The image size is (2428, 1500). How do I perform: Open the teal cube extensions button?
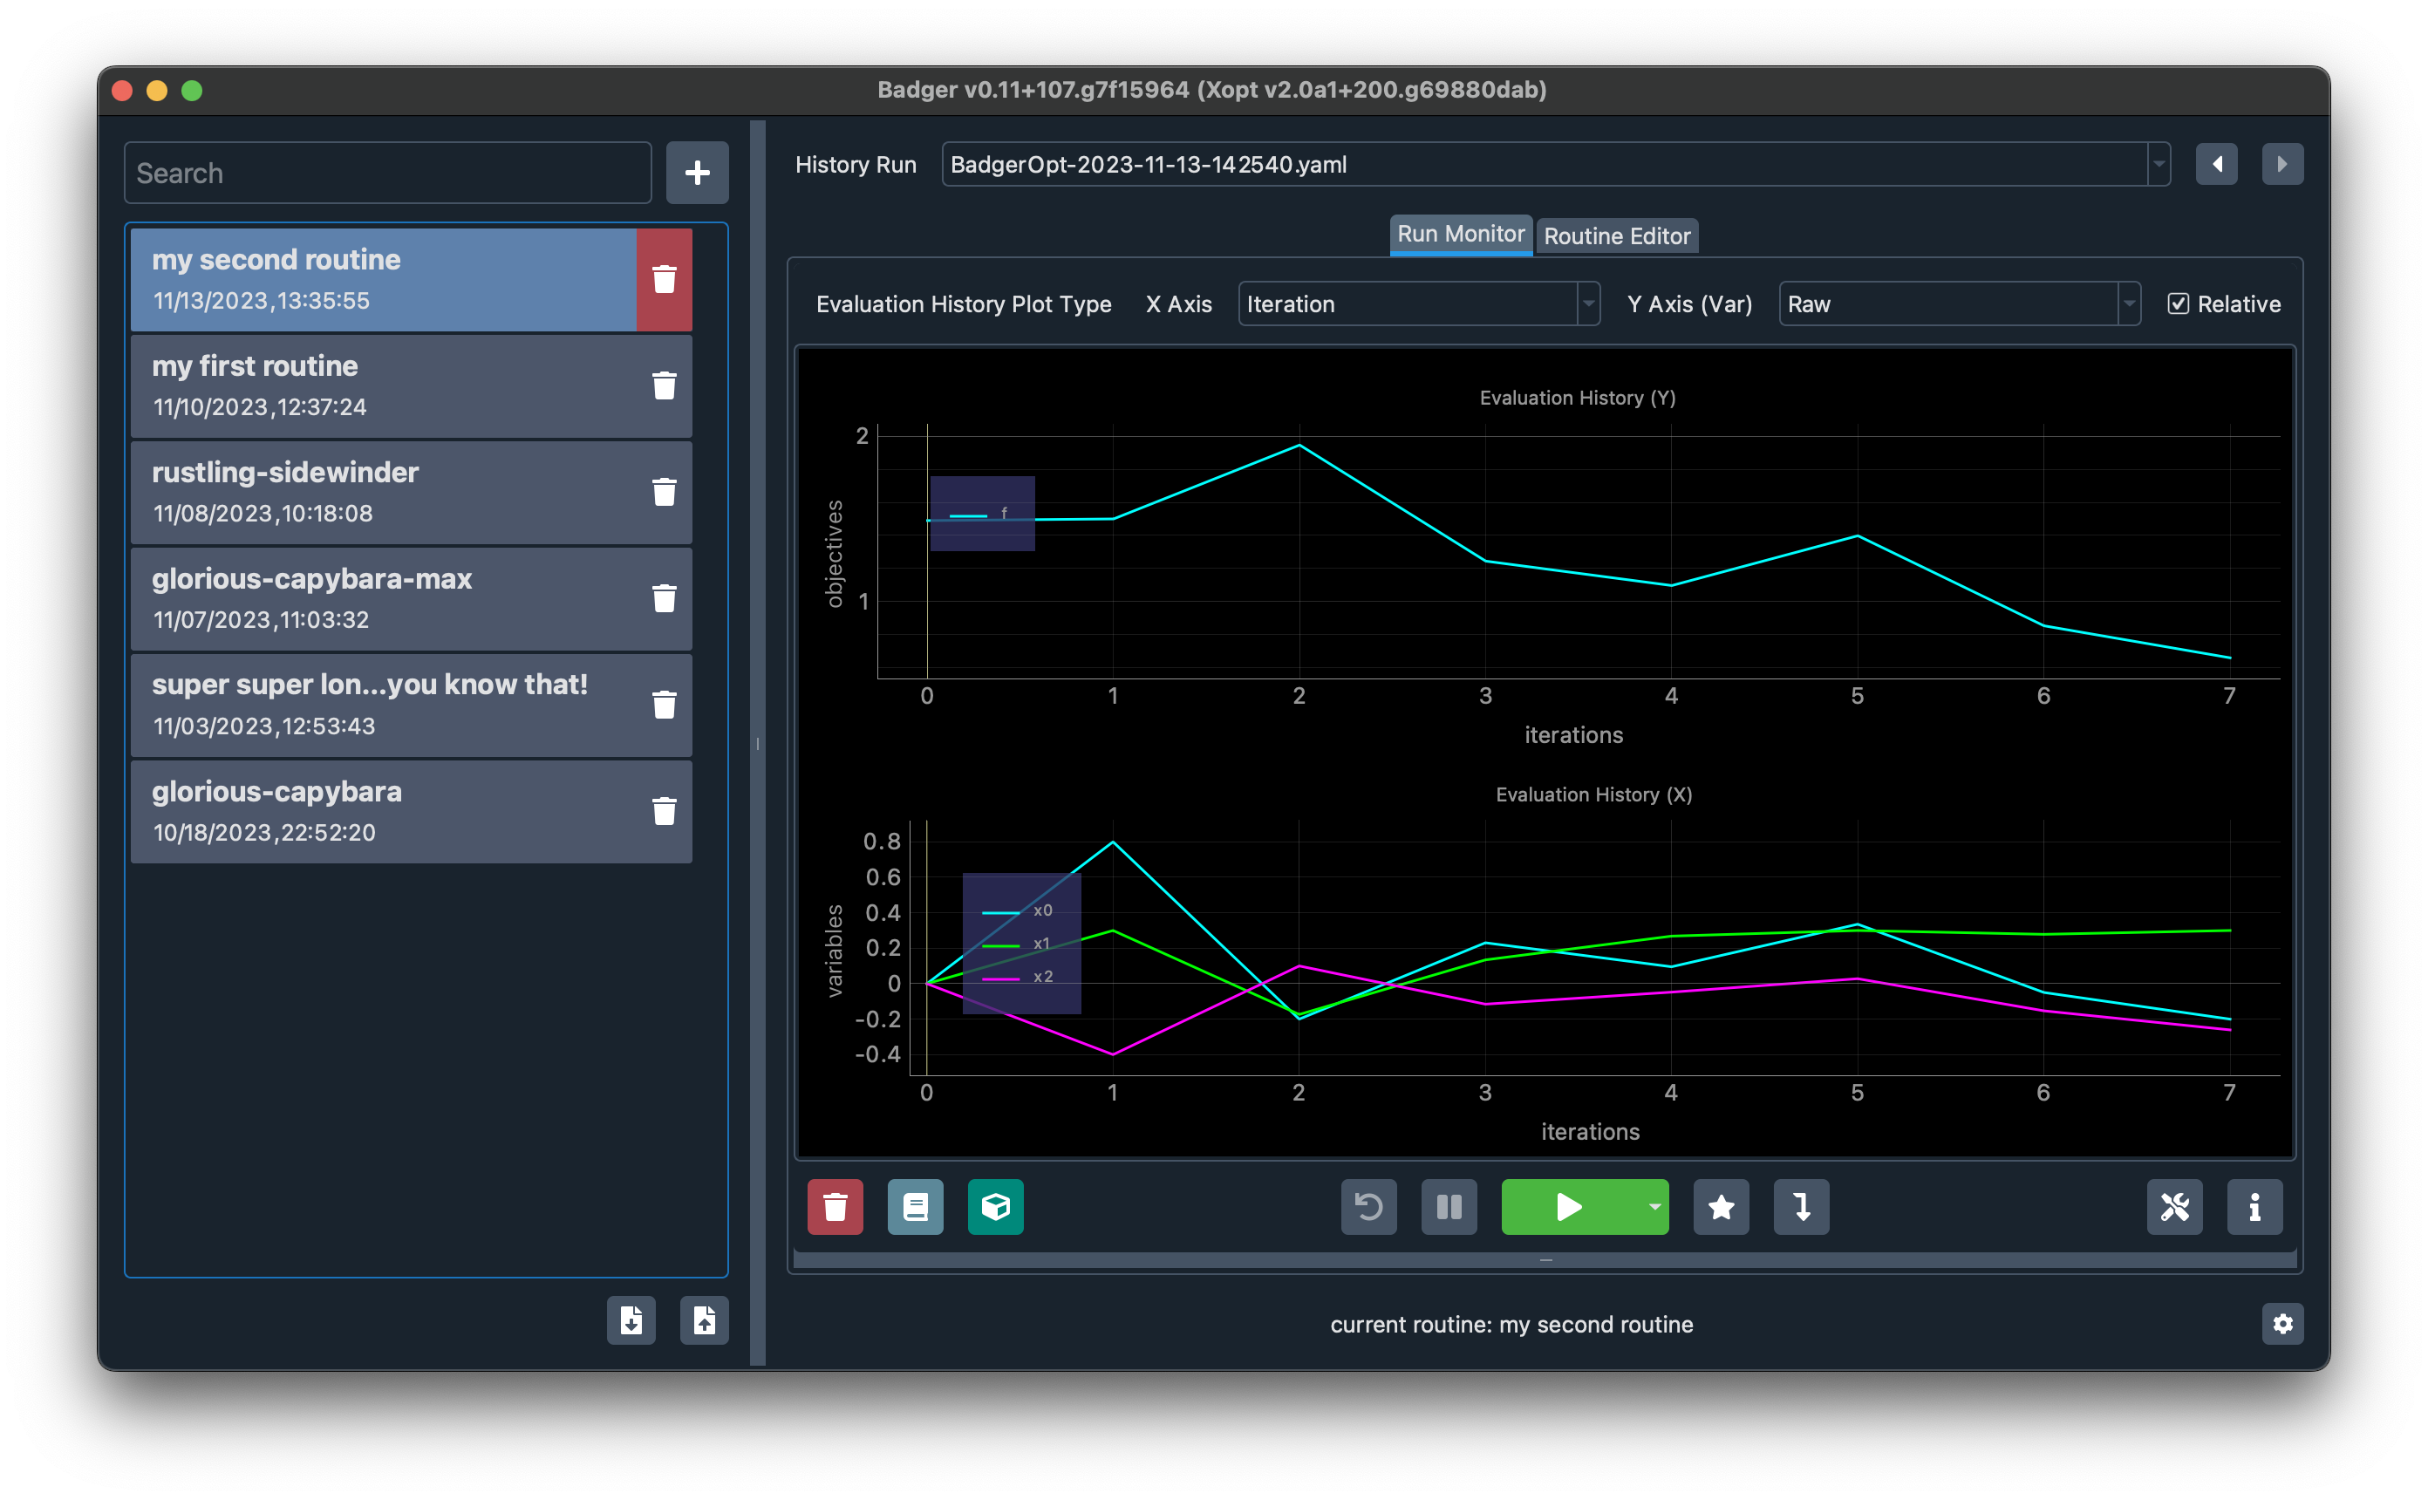click(x=996, y=1207)
